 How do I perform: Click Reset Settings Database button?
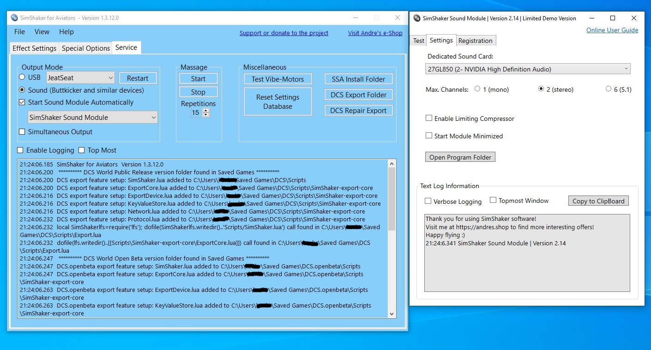click(x=278, y=102)
